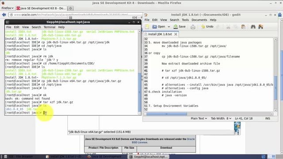The width and height of the screenshot is (283, 159).
Task: Switch to Install JDK 1.8.txt taskbar item
Action: pyautogui.click(x=64, y=157)
